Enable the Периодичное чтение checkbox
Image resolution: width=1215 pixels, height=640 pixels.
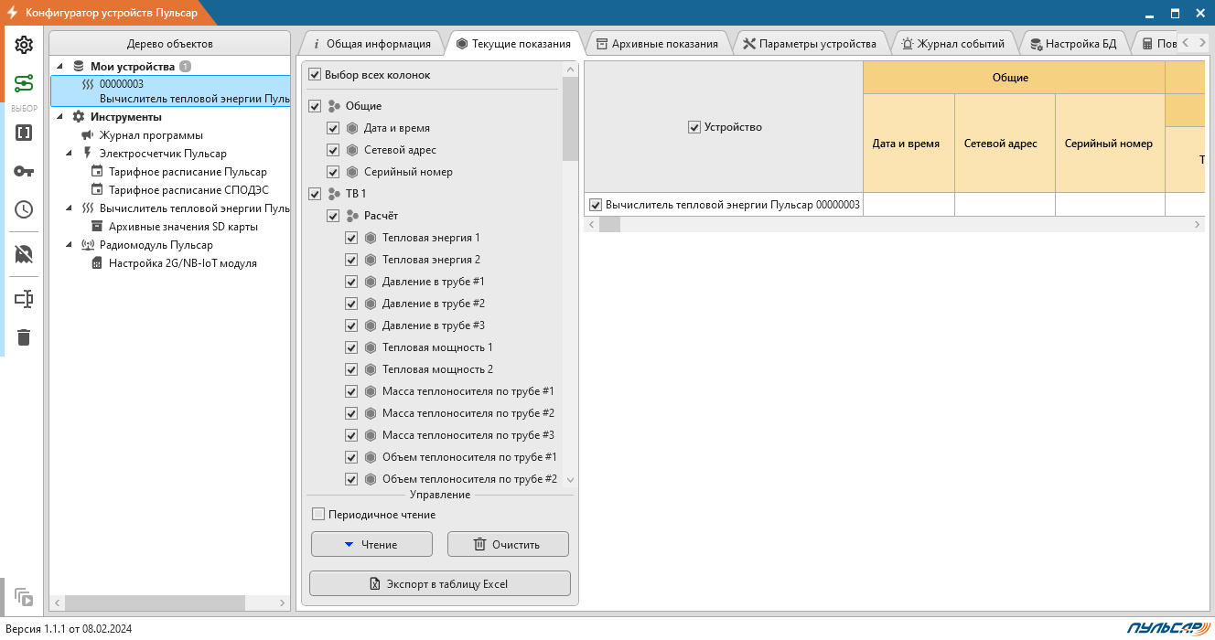[318, 515]
